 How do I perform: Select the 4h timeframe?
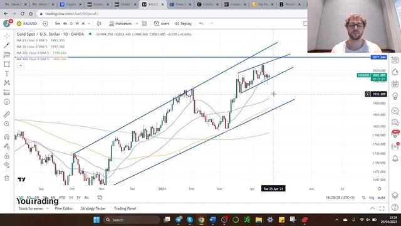(65, 24)
